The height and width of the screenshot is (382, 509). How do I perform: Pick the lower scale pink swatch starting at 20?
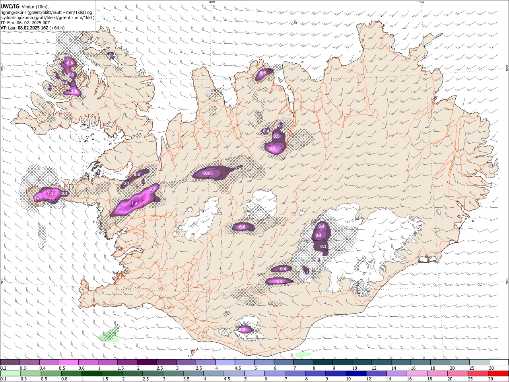(x=458, y=374)
